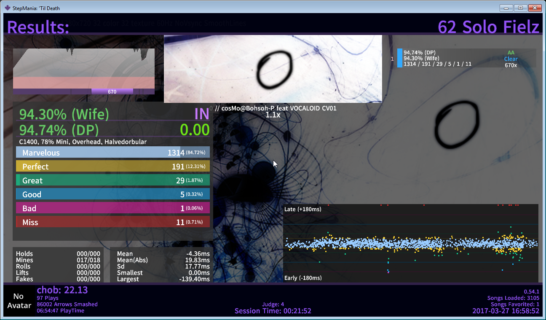This screenshot has height=320, width=546.
Task: Click the Judge: 4 label
Action: click(273, 304)
